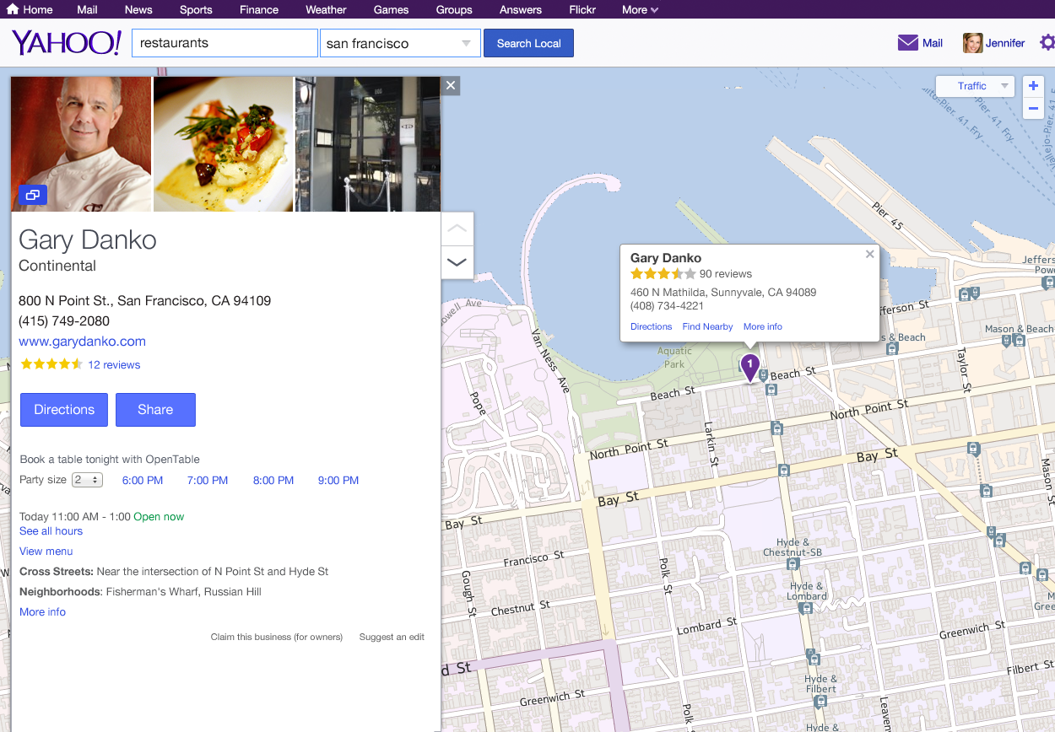Click the purple map pin numbered 1

[x=749, y=367]
